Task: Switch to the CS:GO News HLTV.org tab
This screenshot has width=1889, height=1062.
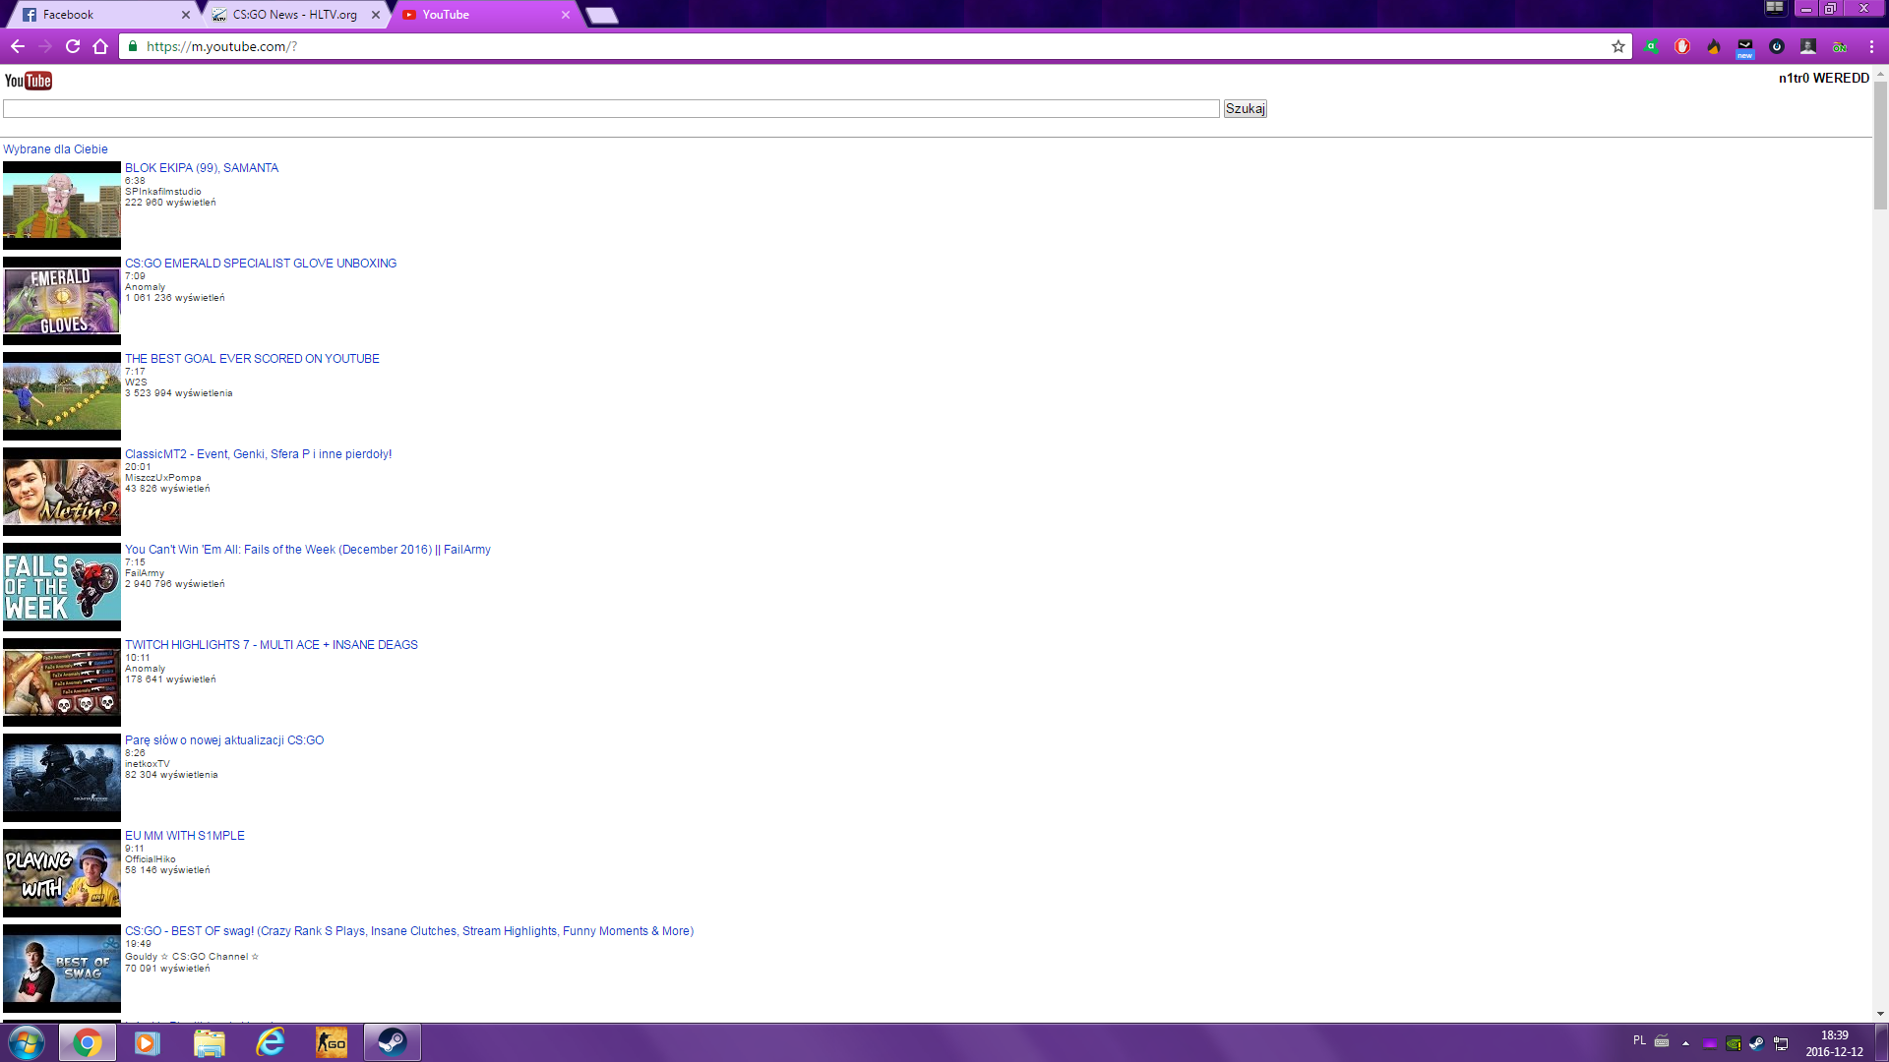Action: [293, 15]
